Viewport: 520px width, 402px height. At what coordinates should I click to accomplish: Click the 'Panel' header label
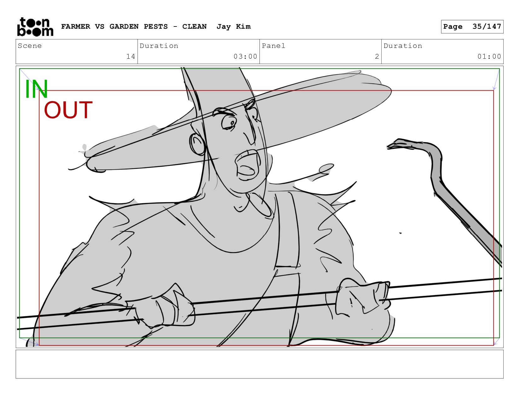pos(274,46)
